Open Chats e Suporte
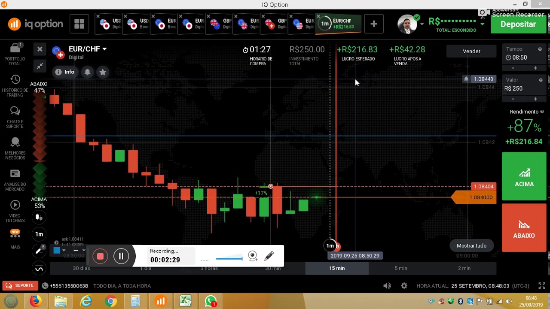550x309 pixels. pyautogui.click(x=15, y=117)
